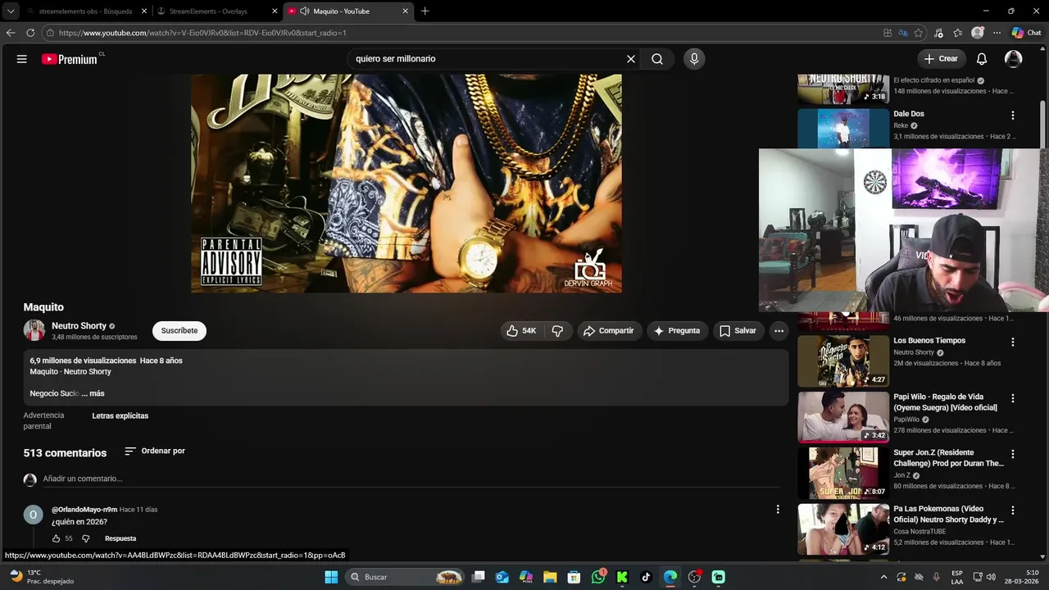Open Papi Wilo Regalo de Vida thumbnail

tap(843, 417)
